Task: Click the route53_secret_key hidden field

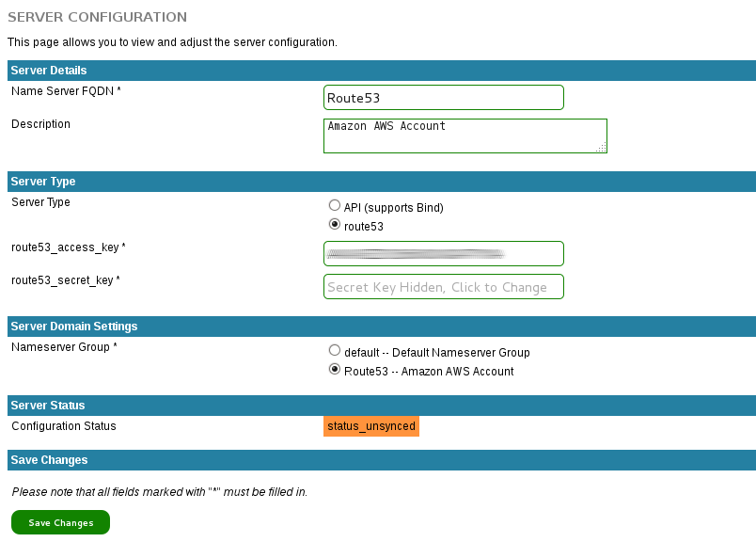Action: click(444, 287)
